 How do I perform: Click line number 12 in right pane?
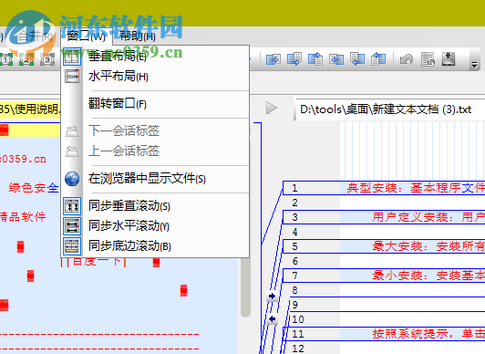(298, 349)
